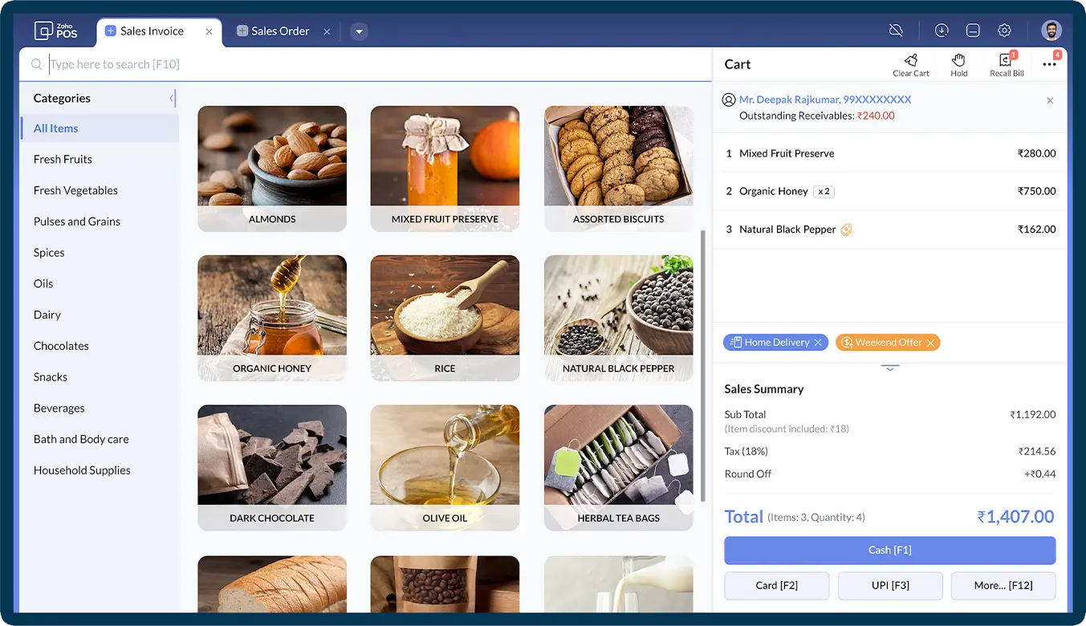Open More payment options [F12]
The width and height of the screenshot is (1086, 626).
click(x=1003, y=586)
